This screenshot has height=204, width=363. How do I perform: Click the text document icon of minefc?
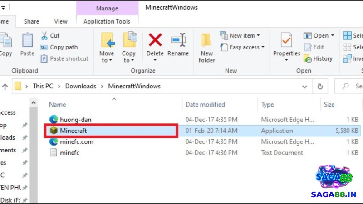(54, 153)
